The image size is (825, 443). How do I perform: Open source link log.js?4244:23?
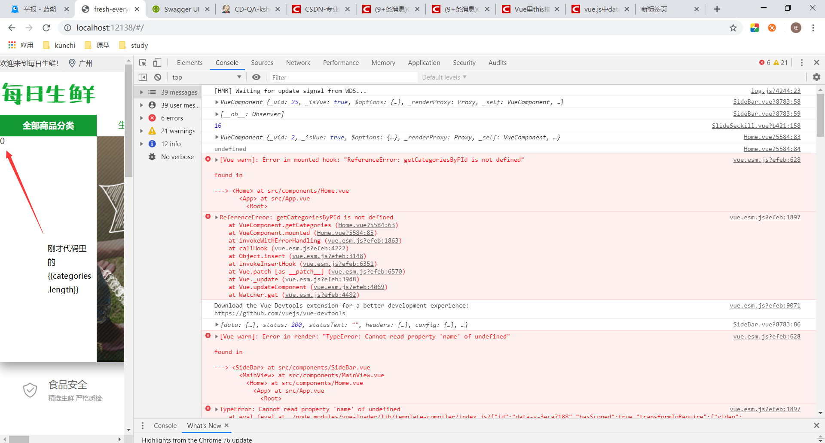[776, 91]
